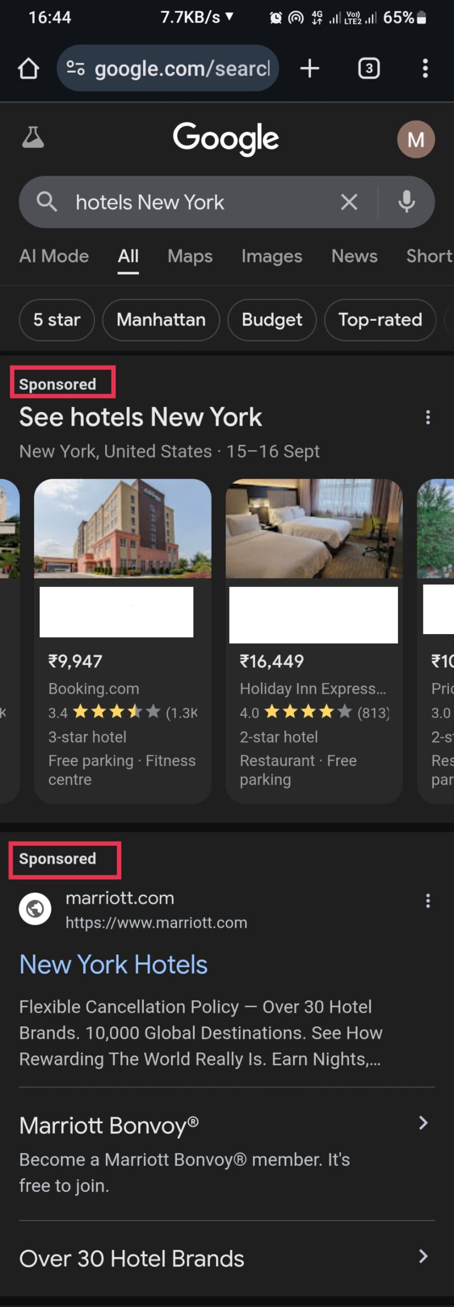
Task: Switch to the Maps tab
Action: (190, 256)
